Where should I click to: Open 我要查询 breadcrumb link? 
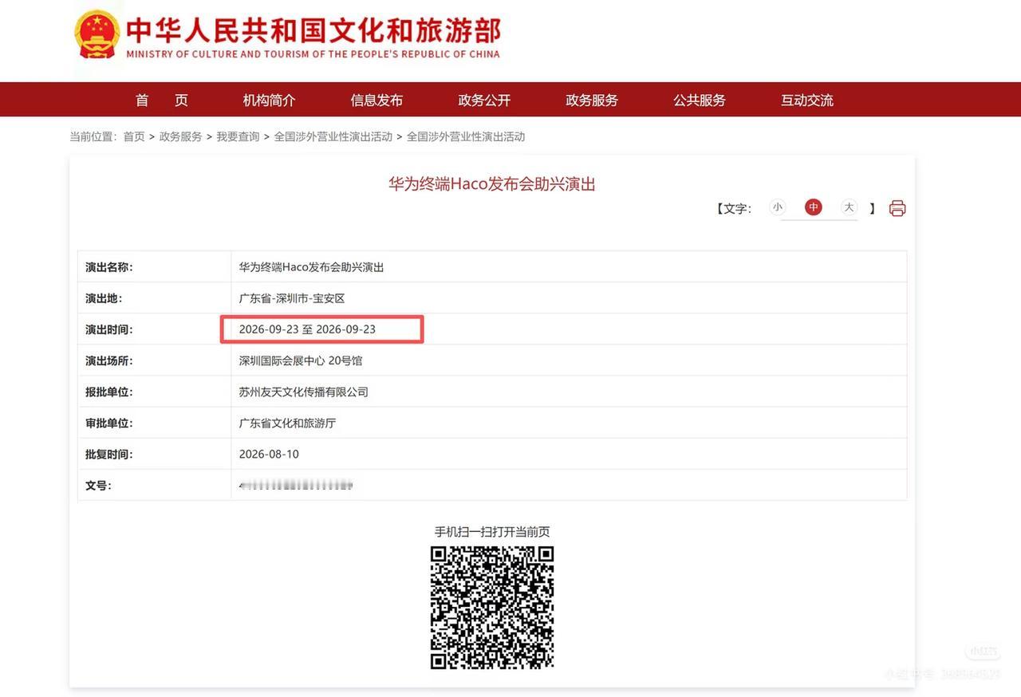tap(238, 136)
